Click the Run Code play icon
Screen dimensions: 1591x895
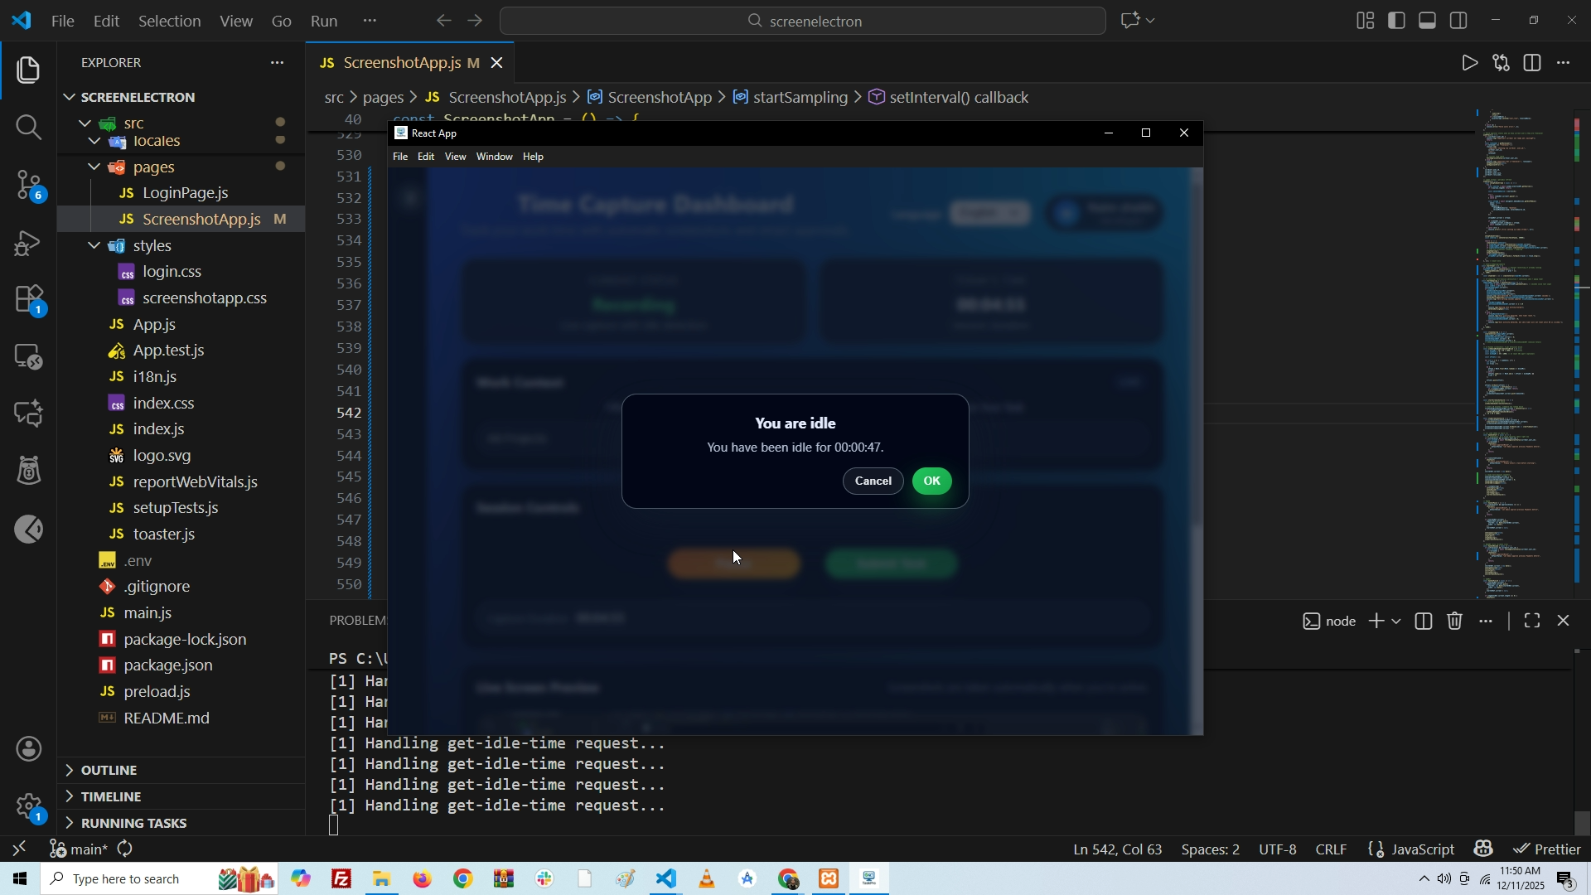[x=1469, y=64]
